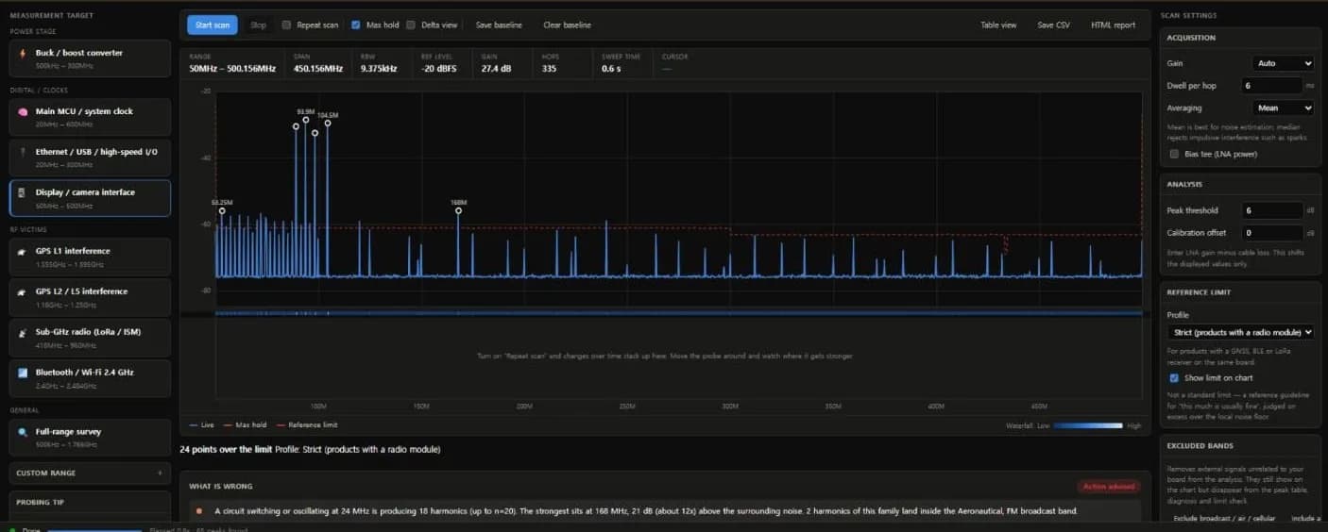The image size is (1328, 532).
Task: Select the Full-range survey target
Action: tap(90, 437)
